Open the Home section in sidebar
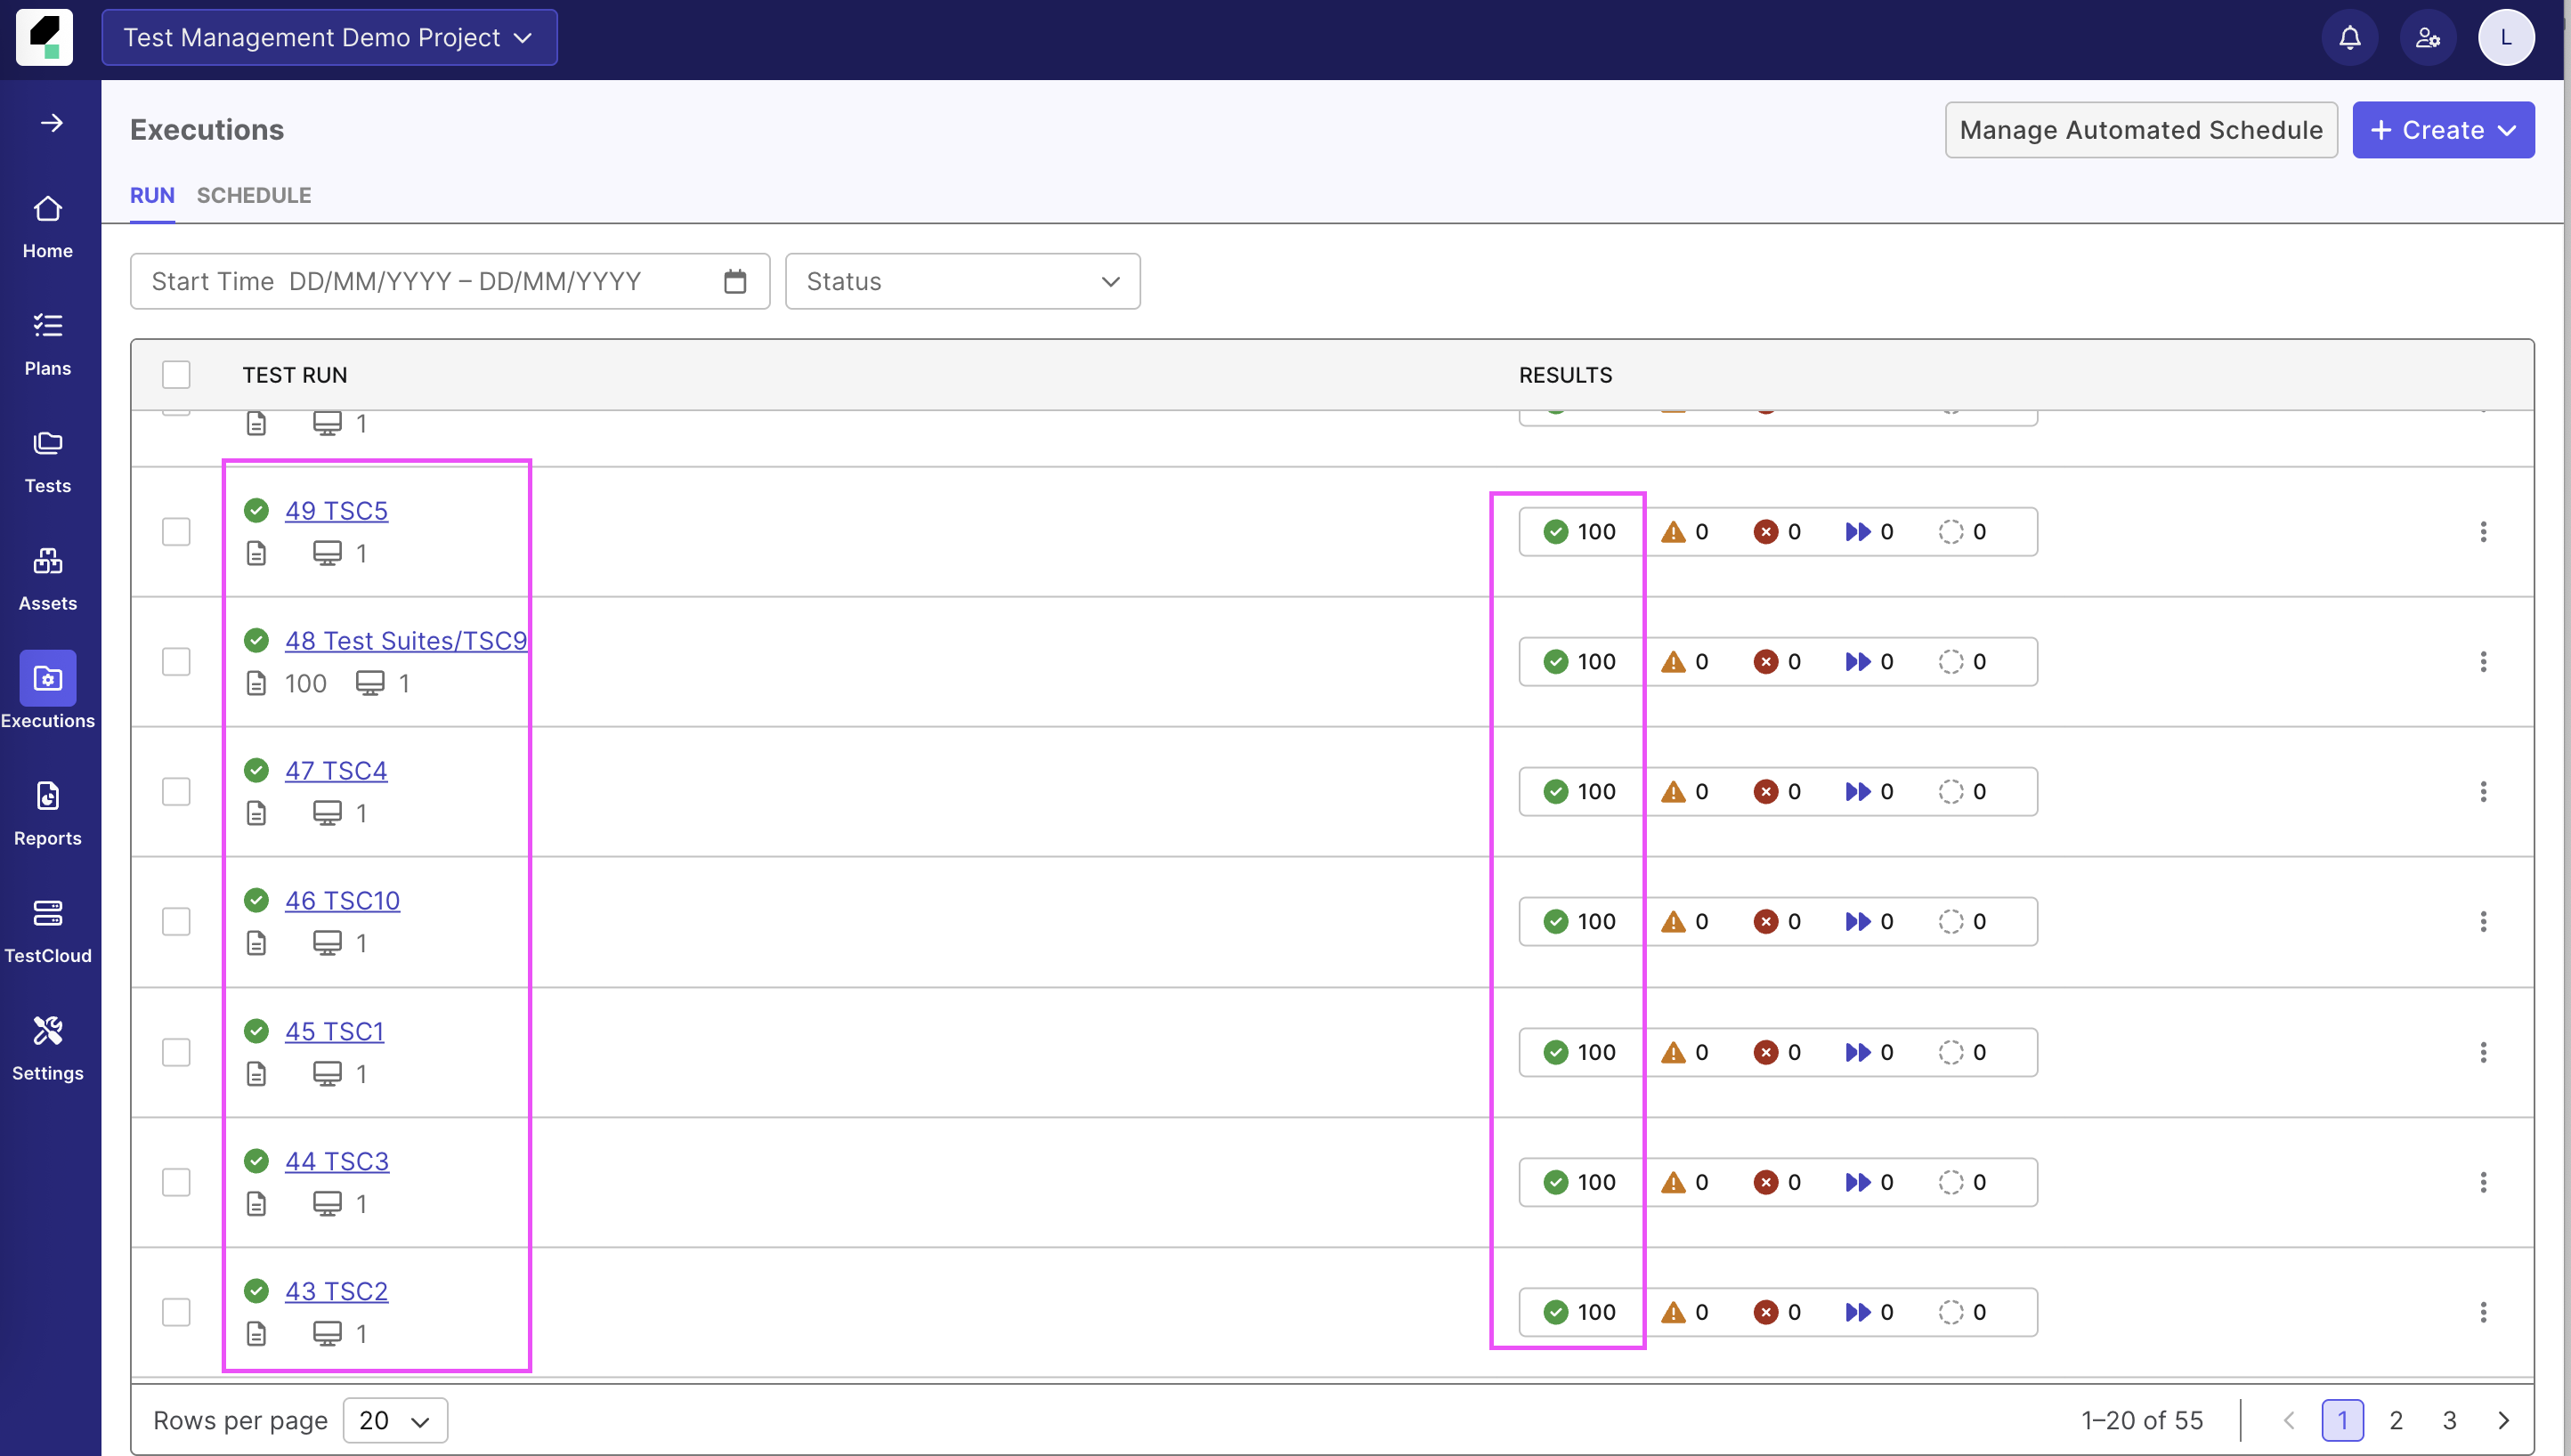 [x=47, y=225]
